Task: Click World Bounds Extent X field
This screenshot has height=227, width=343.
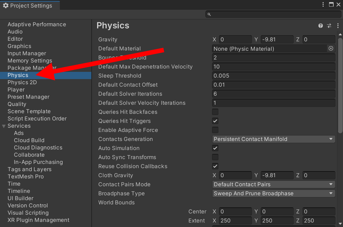Action: click(x=235, y=221)
